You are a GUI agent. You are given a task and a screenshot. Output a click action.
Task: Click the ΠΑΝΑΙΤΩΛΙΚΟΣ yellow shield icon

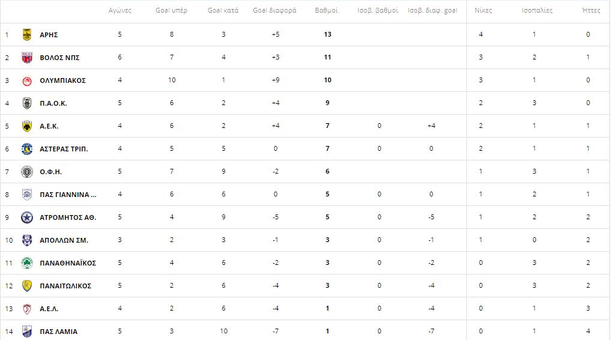pyautogui.click(x=27, y=286)
